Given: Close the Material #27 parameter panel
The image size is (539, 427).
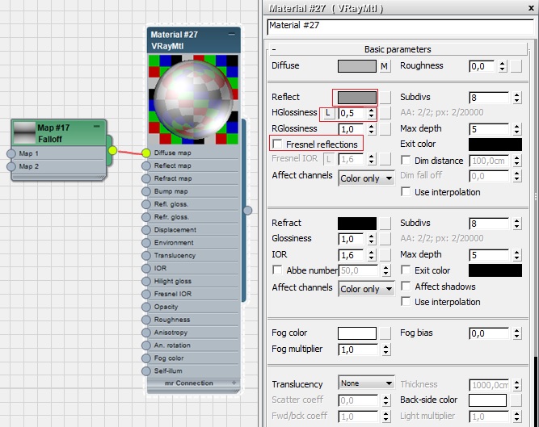Looking at the screenshot, I should tap(531, 8).
